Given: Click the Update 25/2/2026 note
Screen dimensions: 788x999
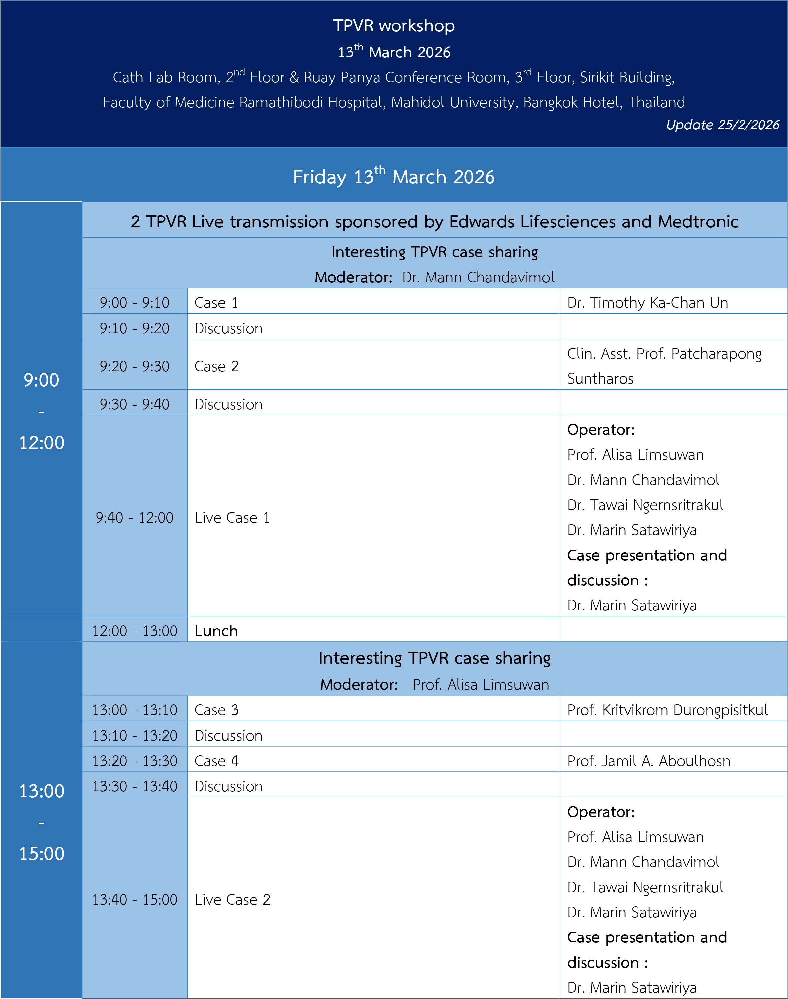Looking at the screenshot, I should click(x=722, y=125).
